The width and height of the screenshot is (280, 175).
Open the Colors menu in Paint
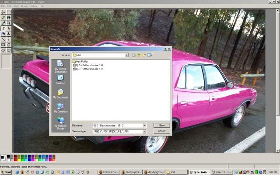(x=34, y=6)
